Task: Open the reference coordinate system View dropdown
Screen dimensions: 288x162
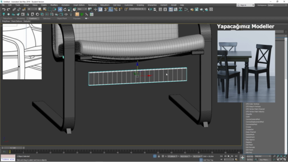Action: 82,9
